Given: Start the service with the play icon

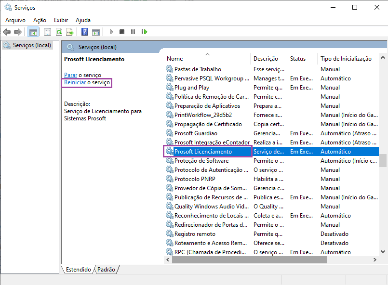Looking at the screenshot, I should point(111,32).
